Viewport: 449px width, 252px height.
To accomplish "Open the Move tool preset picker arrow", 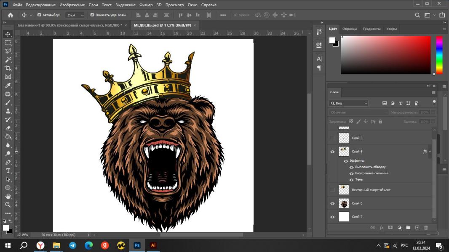I will pyautogui.click(x=31, y=15).
